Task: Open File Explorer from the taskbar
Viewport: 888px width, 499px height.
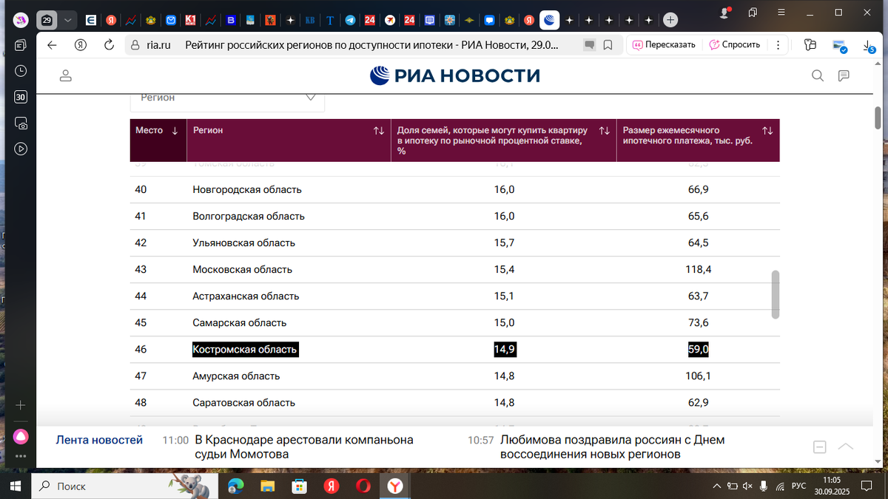Action: click(268, 486)
